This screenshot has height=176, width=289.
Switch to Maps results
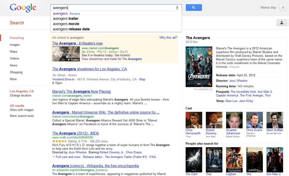pos(13,51)
